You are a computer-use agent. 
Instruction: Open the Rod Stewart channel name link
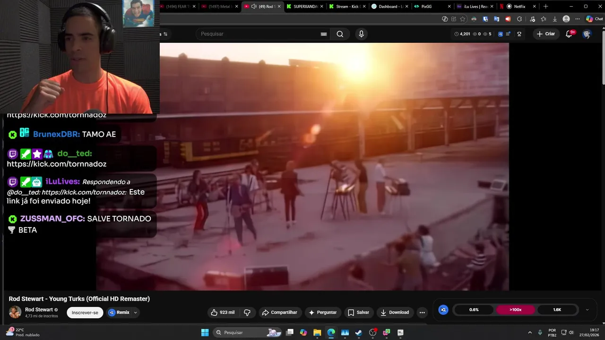[39, 310]
